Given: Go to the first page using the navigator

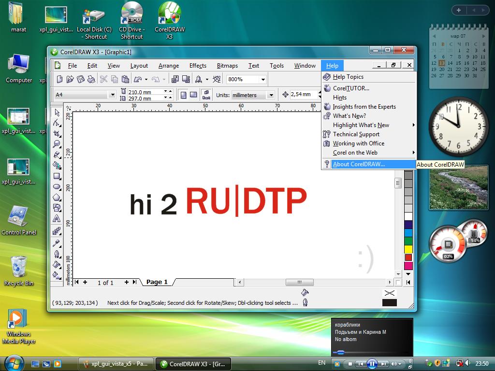Looking at the screenshot, I should (77, 282).
